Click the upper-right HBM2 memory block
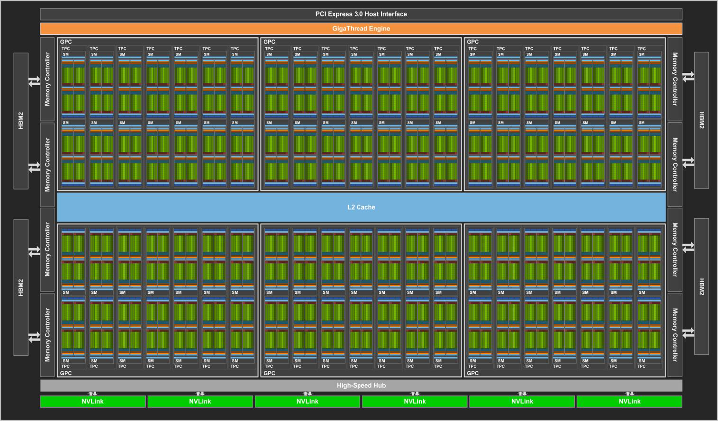Viewport: 718px width, 421px height. click(701, 120)
